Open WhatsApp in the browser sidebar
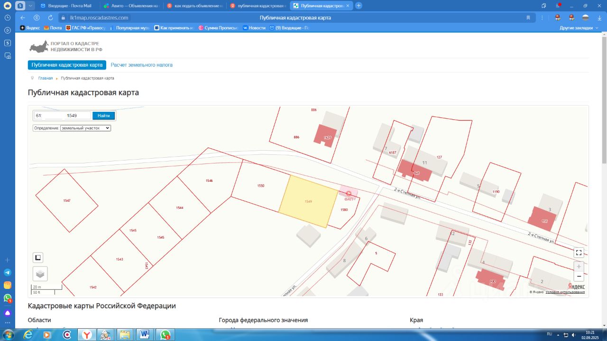The image size is (607, 341). click(8, 298)
